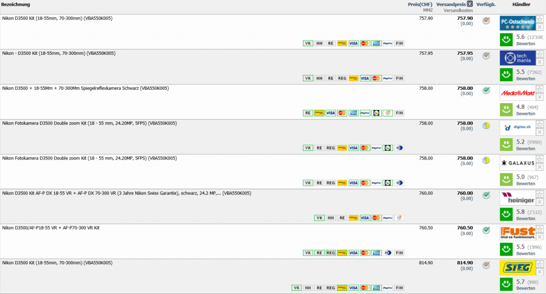This screenshot has width=546, height=294.
Task: Sort by the Versandpreis column header
Action: (x=451, y=4)
